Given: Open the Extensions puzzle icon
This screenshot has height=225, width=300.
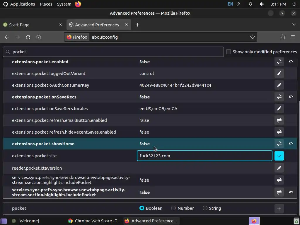Looking at the screenshot, I should click(x=282, y=37).
